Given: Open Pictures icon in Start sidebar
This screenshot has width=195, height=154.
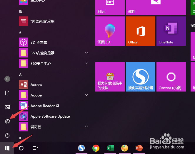Looking at the screenshot, I should point(7,107).
